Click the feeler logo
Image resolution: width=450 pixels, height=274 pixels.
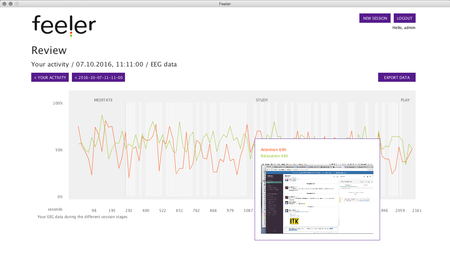[x=64, y=26]
